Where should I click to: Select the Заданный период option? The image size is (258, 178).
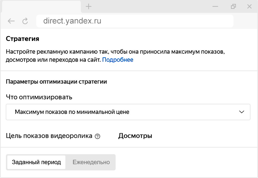click(x=36, y=162)
